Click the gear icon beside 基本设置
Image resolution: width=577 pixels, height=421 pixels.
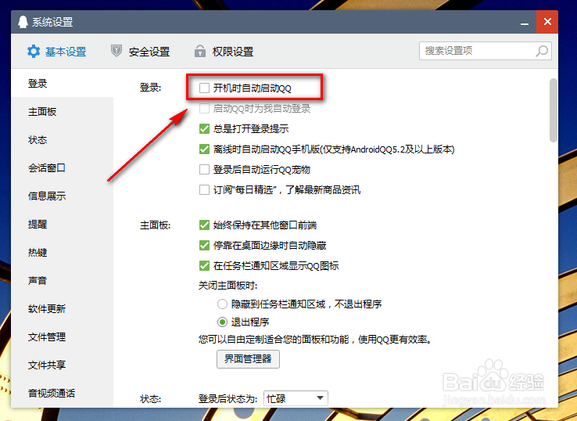click(34, 51)
